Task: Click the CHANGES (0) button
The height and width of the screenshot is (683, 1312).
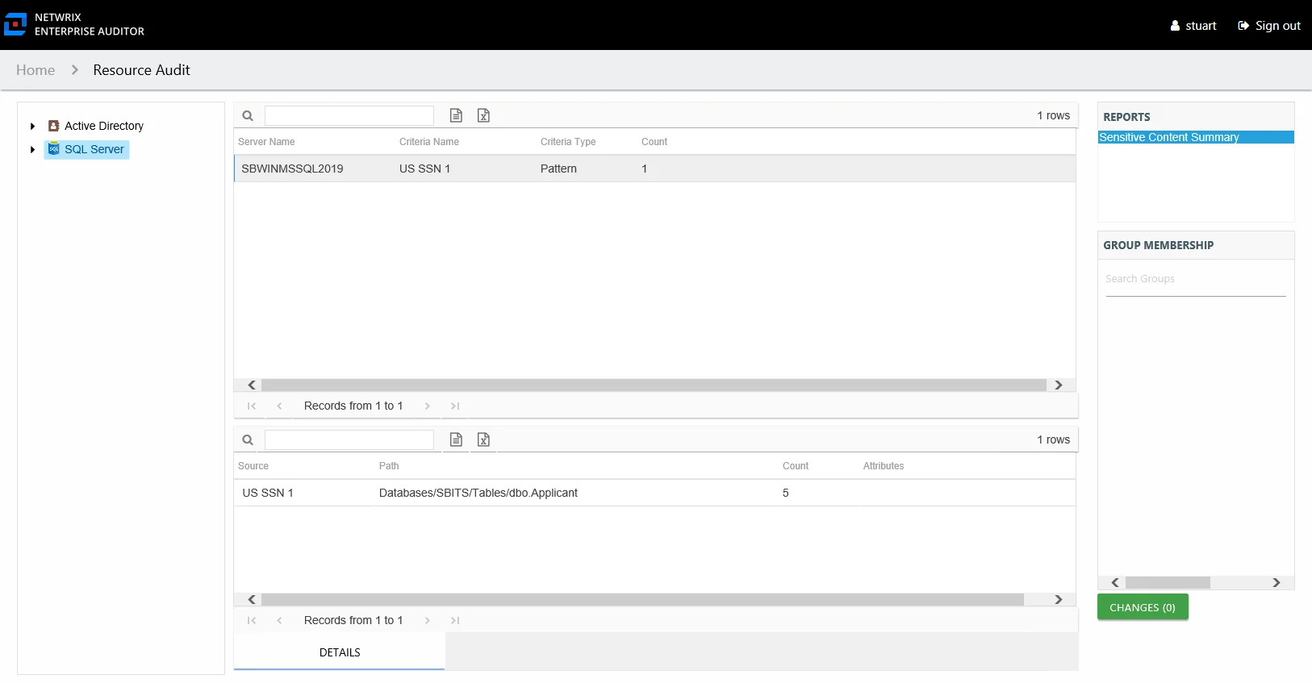Action: click(1143, 607)
